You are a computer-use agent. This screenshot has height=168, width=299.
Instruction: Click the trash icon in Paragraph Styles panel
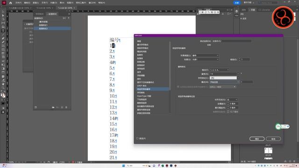pyautogui.click(x=66, y=107)
